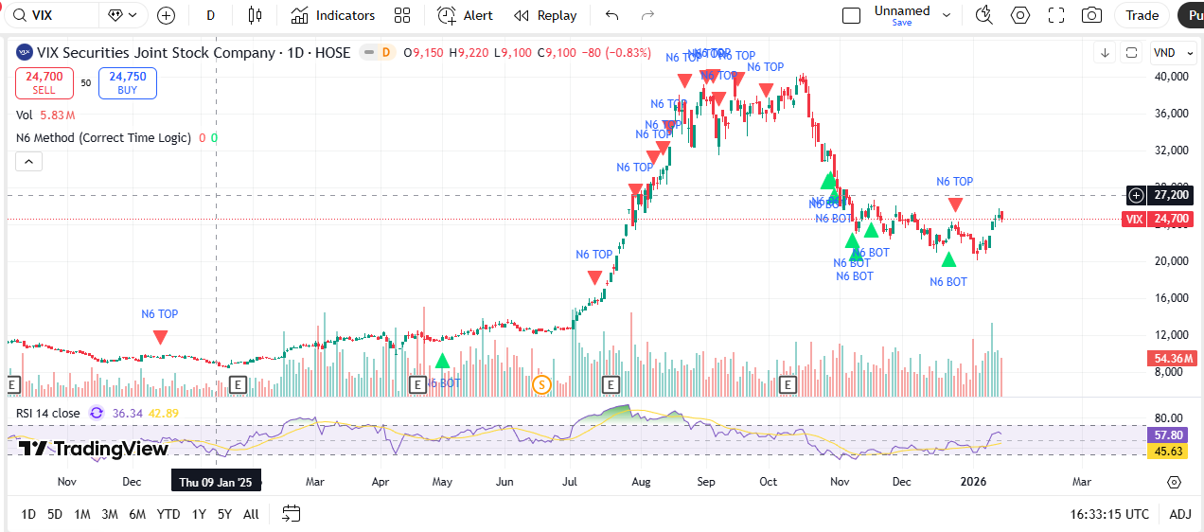Take a chart snapshot with camera icon
Screen dimensions: 1204x532
1091,15
